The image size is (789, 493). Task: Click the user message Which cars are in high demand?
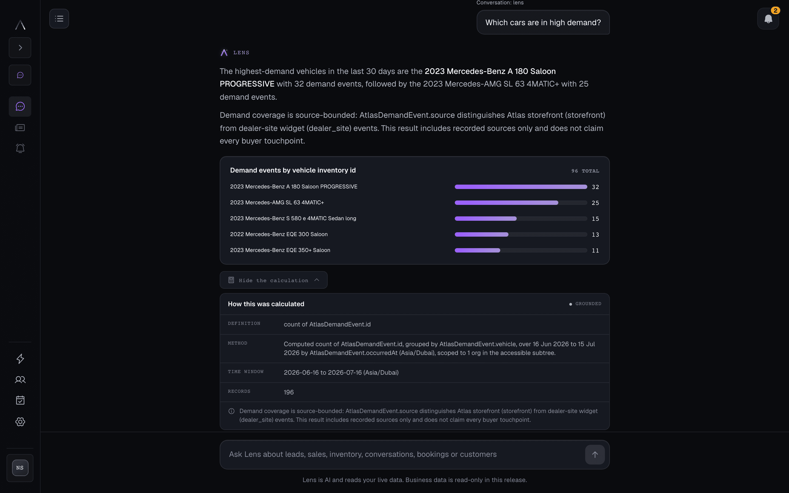pyautogui.click(x=543, y=22)
